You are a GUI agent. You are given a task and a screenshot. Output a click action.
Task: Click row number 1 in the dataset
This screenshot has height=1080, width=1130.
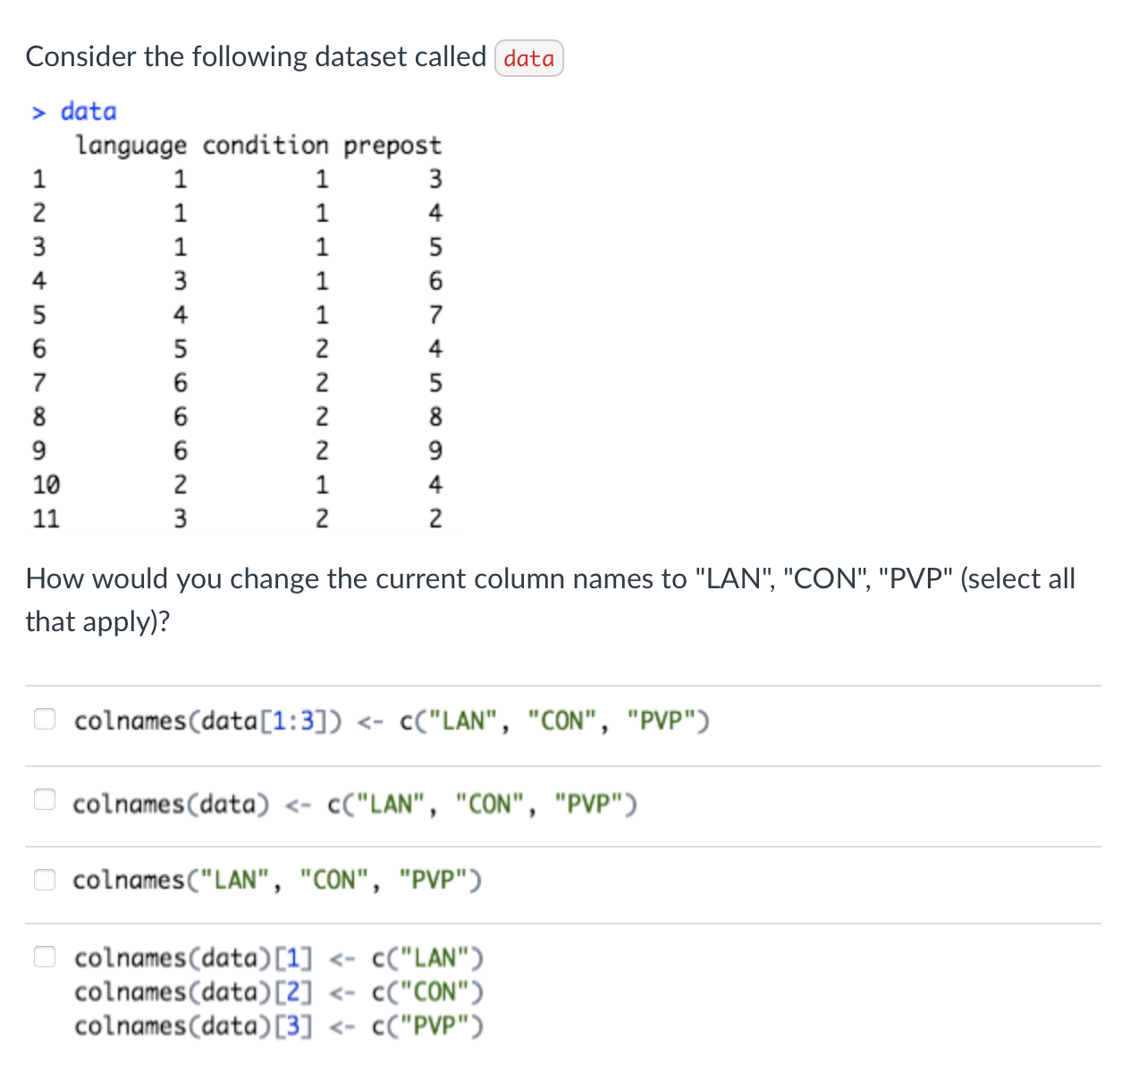coord(38,179)
